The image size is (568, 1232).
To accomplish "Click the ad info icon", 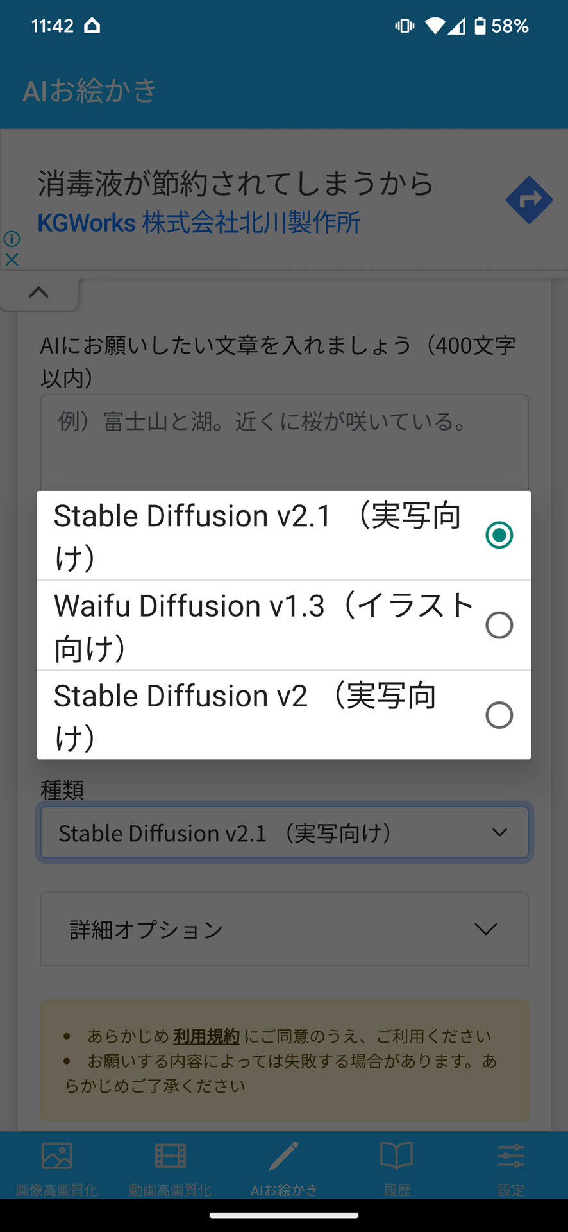I will (x=12, y=239).
